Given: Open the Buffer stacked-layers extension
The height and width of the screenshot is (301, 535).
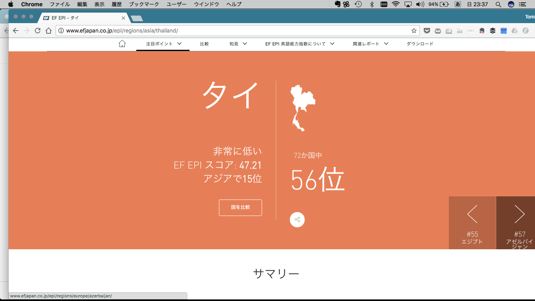Looking at the screenshot, I should click(x=493, y=31).
